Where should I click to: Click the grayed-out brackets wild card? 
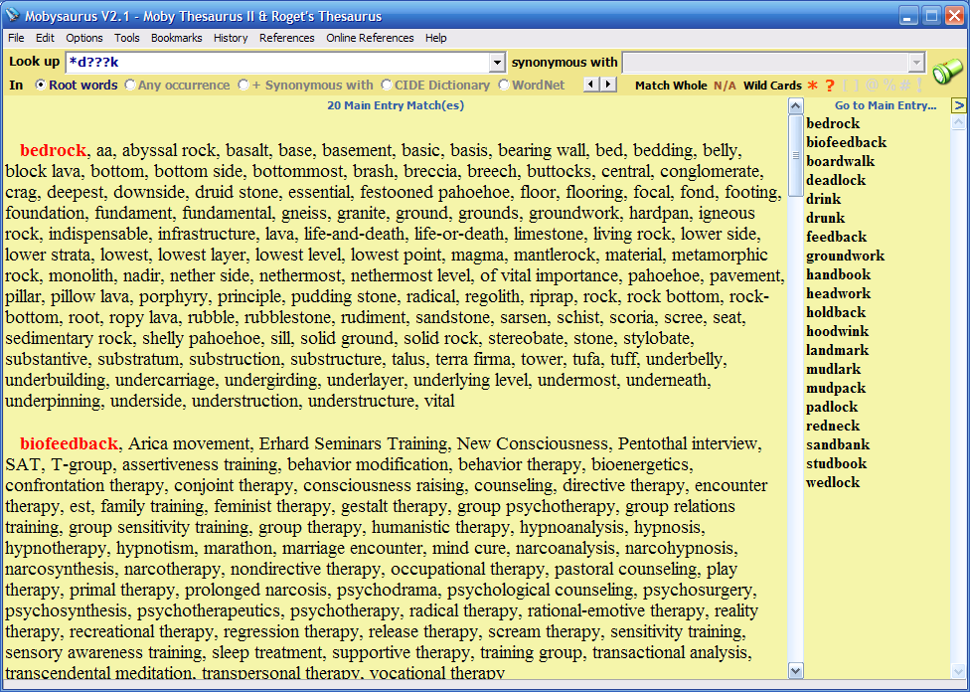(852, 86)
